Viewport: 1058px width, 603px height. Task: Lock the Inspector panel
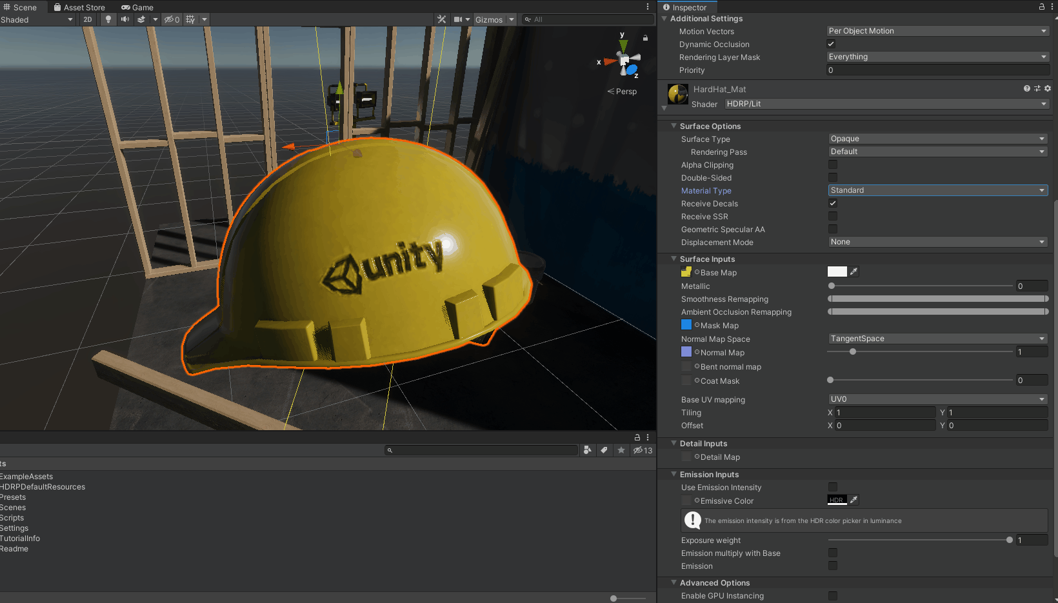pyautogui.click(x=1042, y=6)
